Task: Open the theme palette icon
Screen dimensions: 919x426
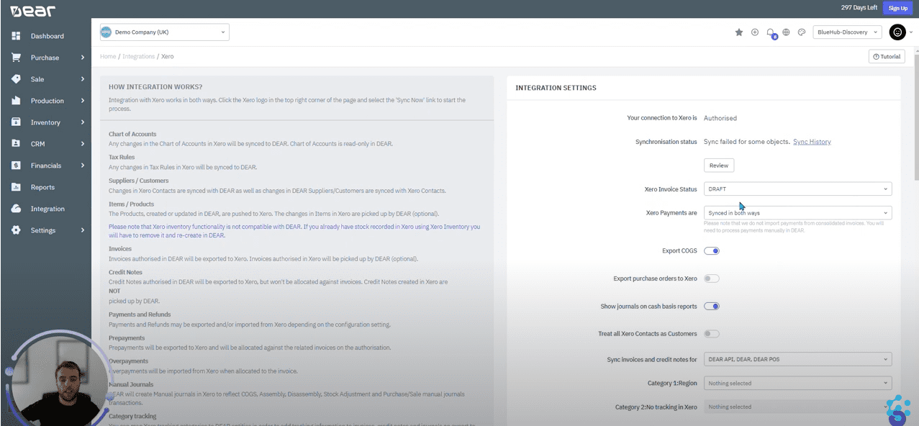Action: tap(801, 32)
